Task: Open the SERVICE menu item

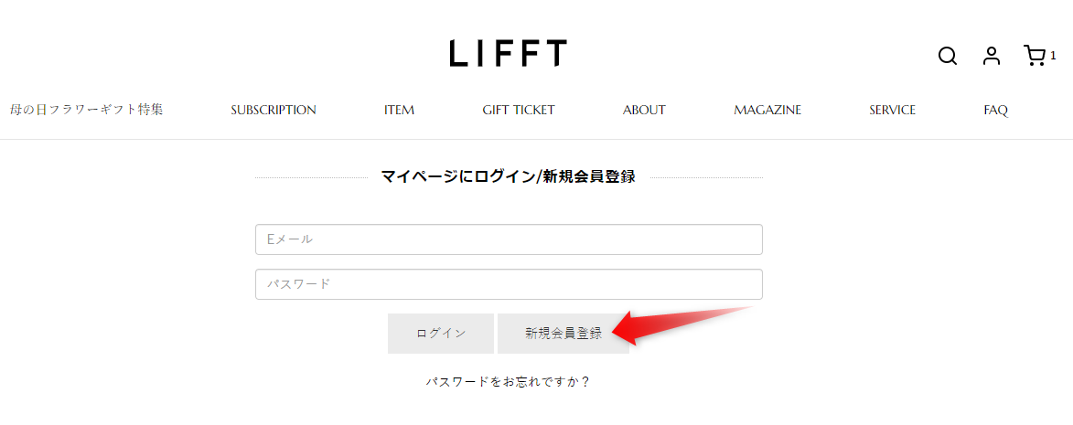Action: point(892,110)
